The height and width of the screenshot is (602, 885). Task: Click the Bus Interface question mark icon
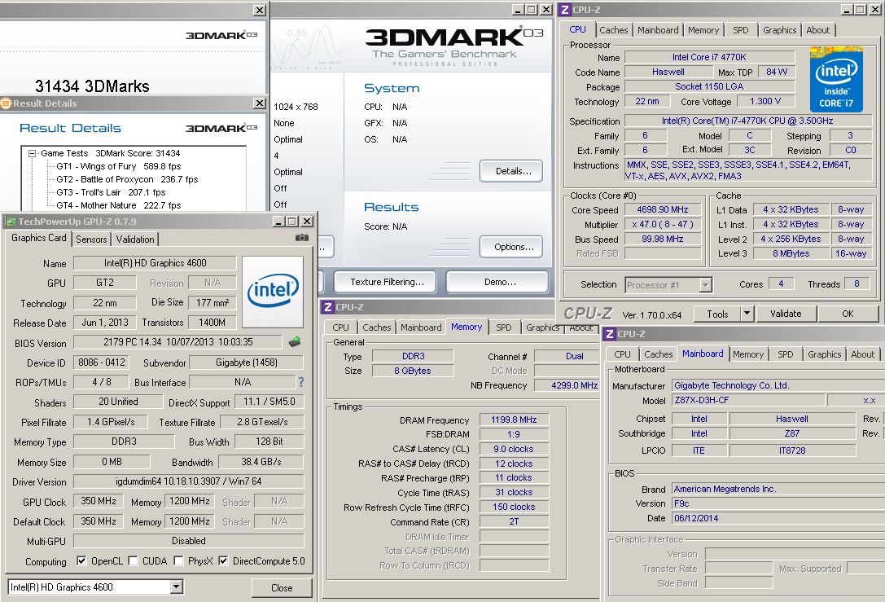[301, 382]
